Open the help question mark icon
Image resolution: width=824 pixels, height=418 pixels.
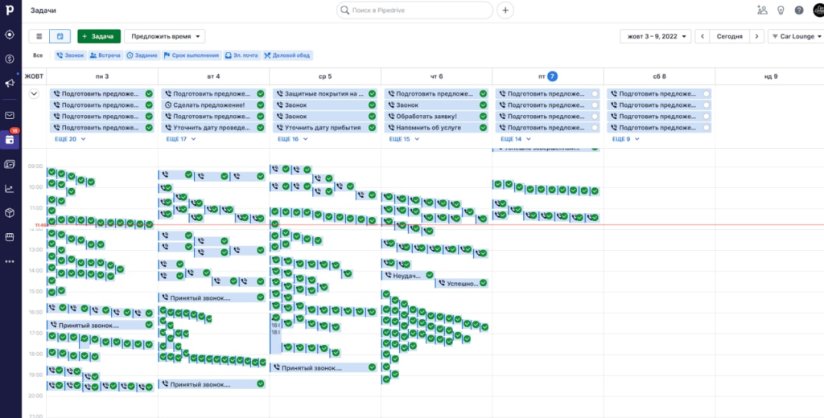[799, 10]
